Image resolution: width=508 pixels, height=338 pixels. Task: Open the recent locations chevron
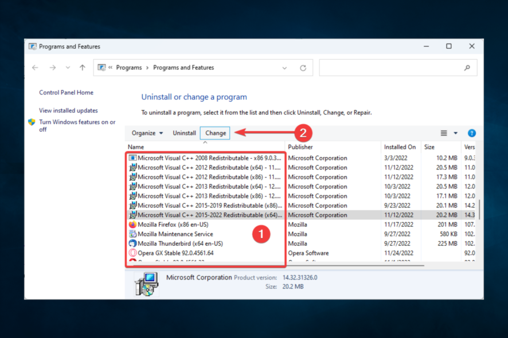(x=68, y=68)
